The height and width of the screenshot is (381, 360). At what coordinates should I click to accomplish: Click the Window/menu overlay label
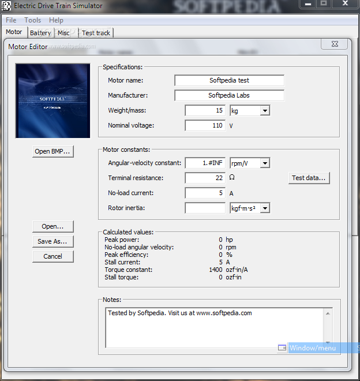312,348
